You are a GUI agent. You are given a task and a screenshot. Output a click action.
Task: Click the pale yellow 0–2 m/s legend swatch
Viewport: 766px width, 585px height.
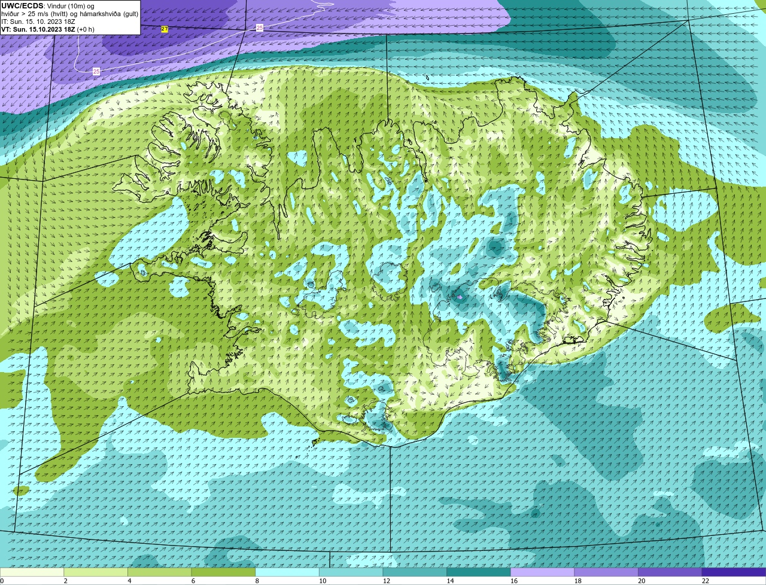(32, 572)
